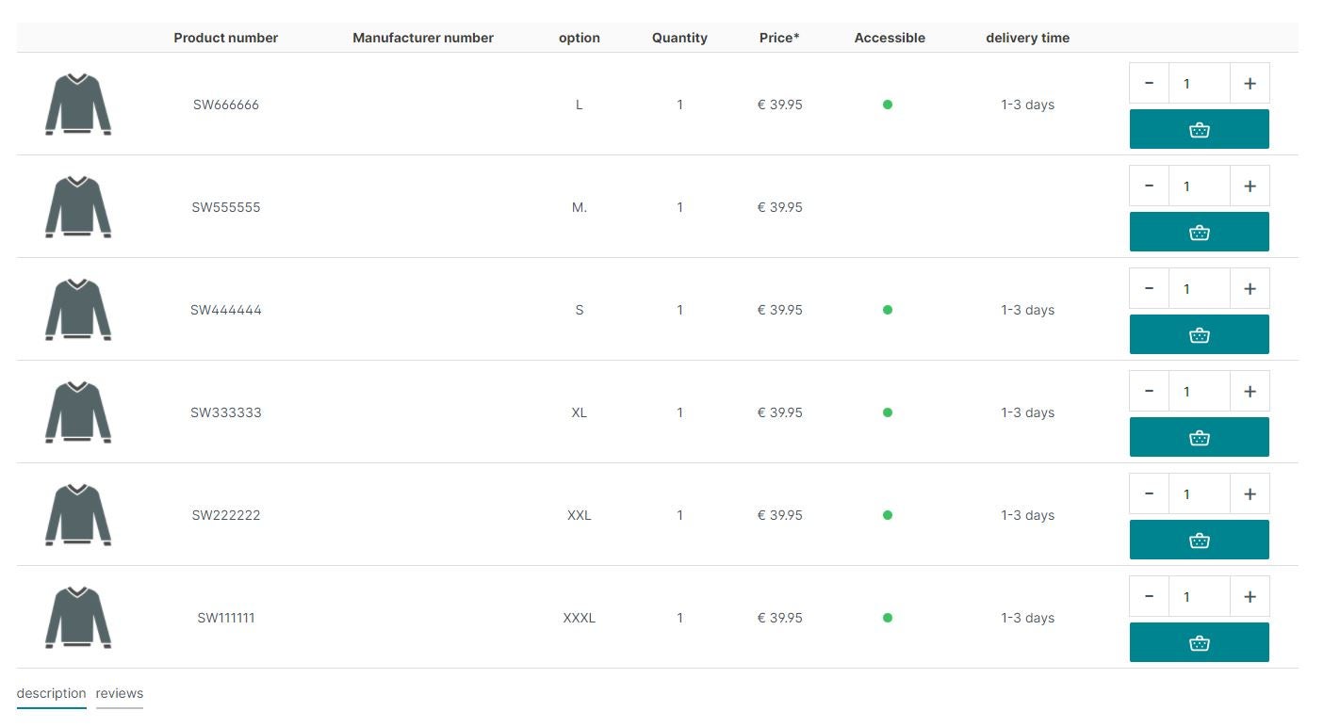Select product number SW555555
This screenshot has width=1340, height=727.
click(226, 207)
